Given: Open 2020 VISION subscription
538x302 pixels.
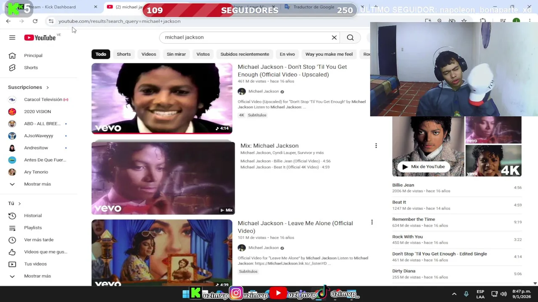Looking at the screenshot, I should click(x=38, y=112).
